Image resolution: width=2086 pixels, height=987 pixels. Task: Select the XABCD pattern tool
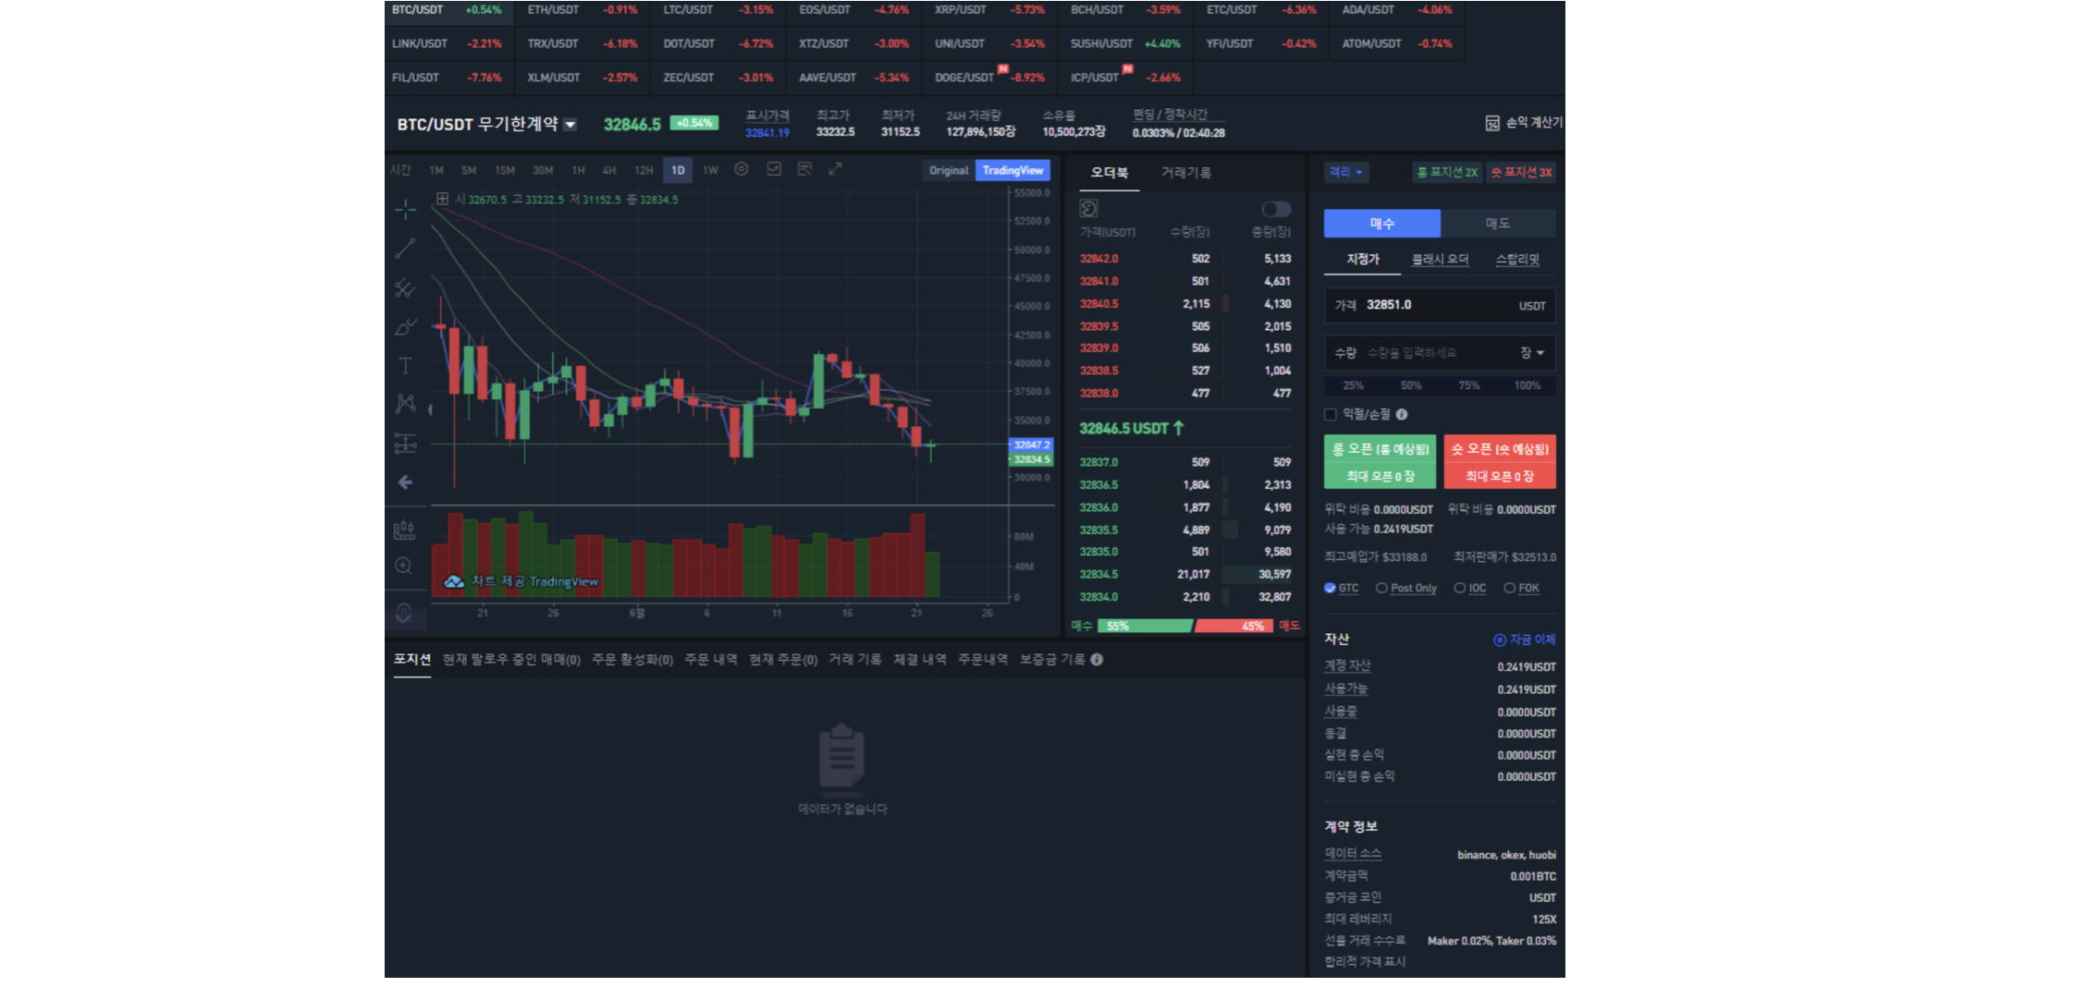coord(405,404)
